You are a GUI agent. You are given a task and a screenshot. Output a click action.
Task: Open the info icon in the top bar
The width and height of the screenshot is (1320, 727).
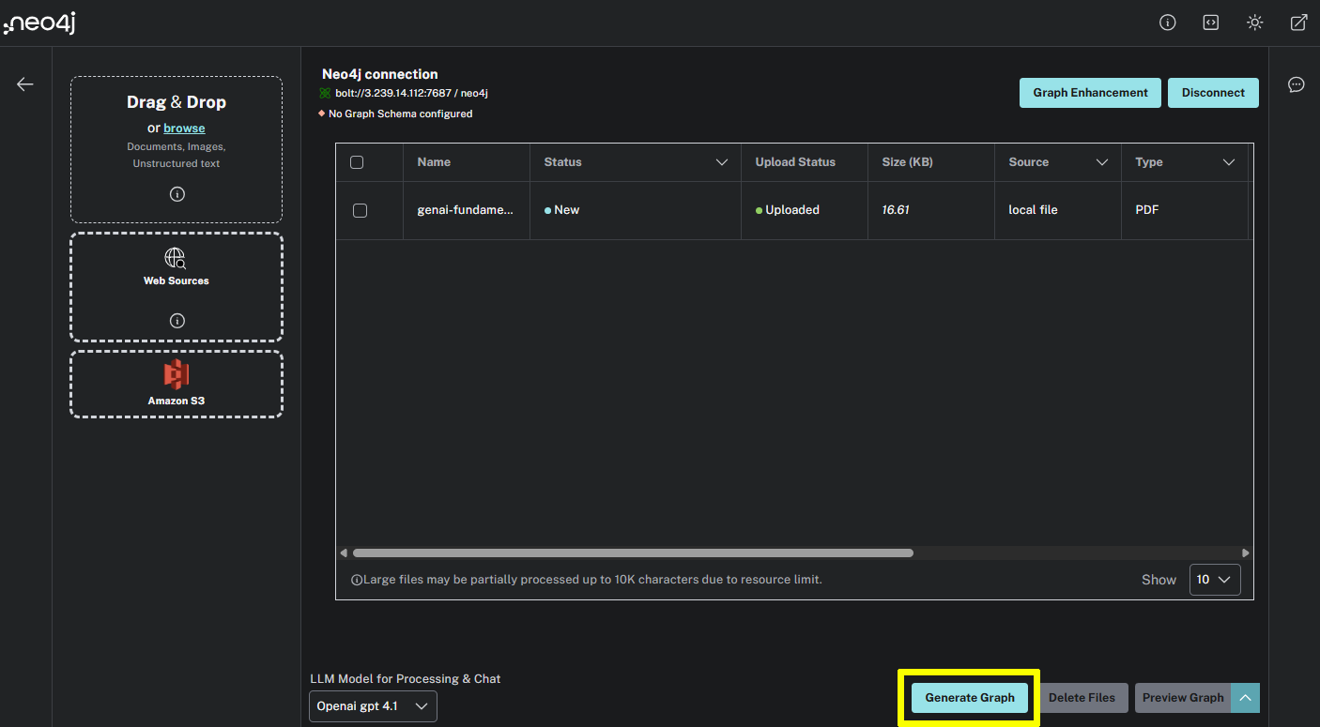tap(1168, 23)
